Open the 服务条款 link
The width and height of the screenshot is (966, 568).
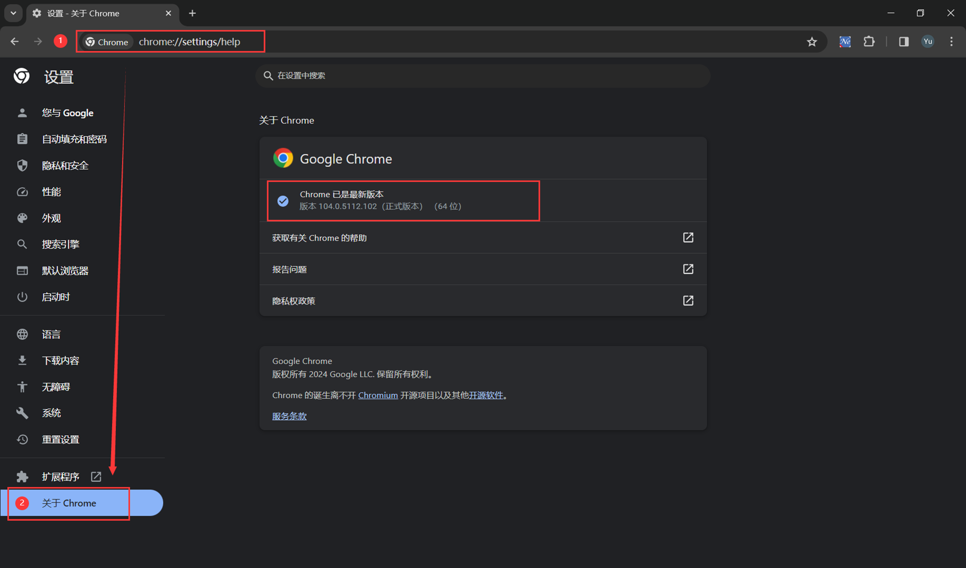289,416
